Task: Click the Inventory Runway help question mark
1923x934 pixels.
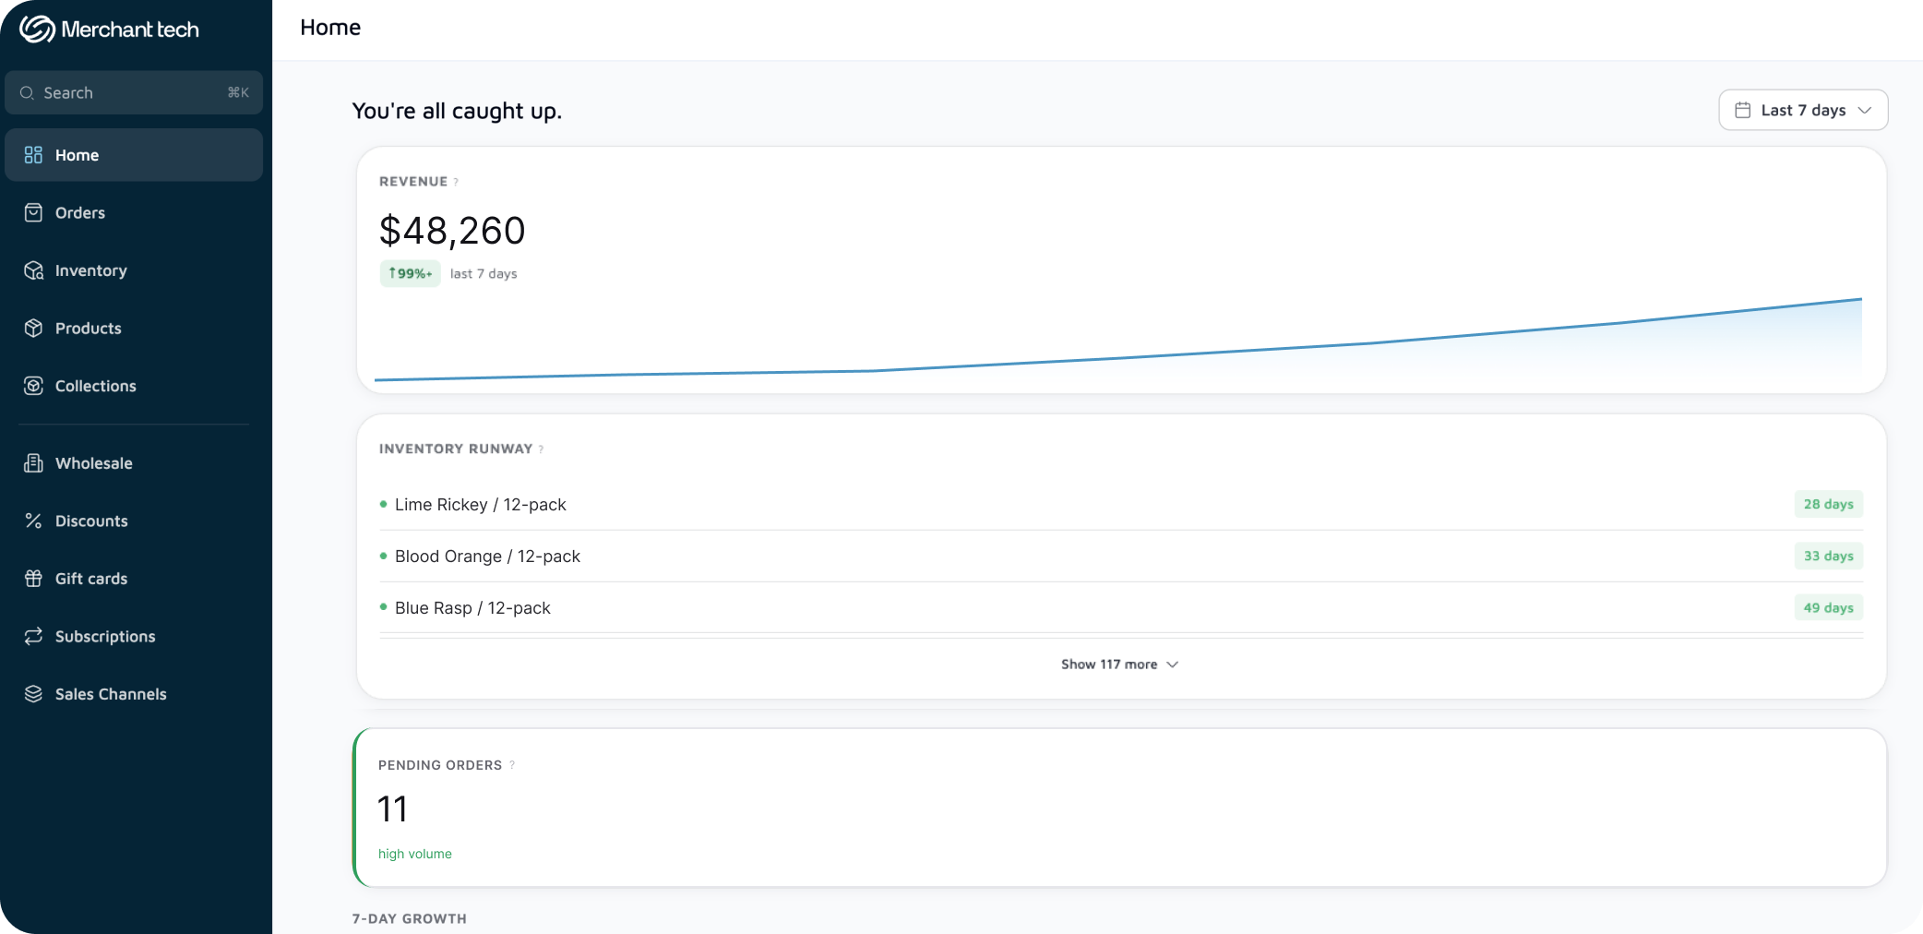Action: click(541, 449)
